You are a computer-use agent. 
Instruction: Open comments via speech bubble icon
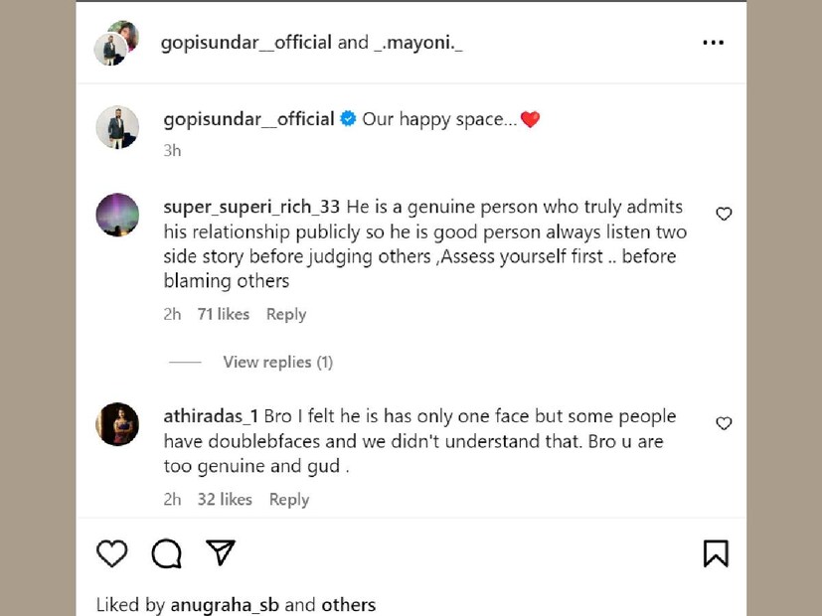pyautogui.click(x=166, y=553)
